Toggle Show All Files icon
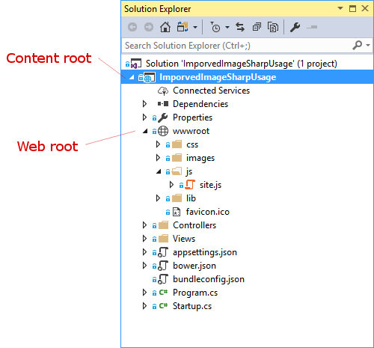Image resolution: width=374 pixels, height=348 pixels. point(273,27)
